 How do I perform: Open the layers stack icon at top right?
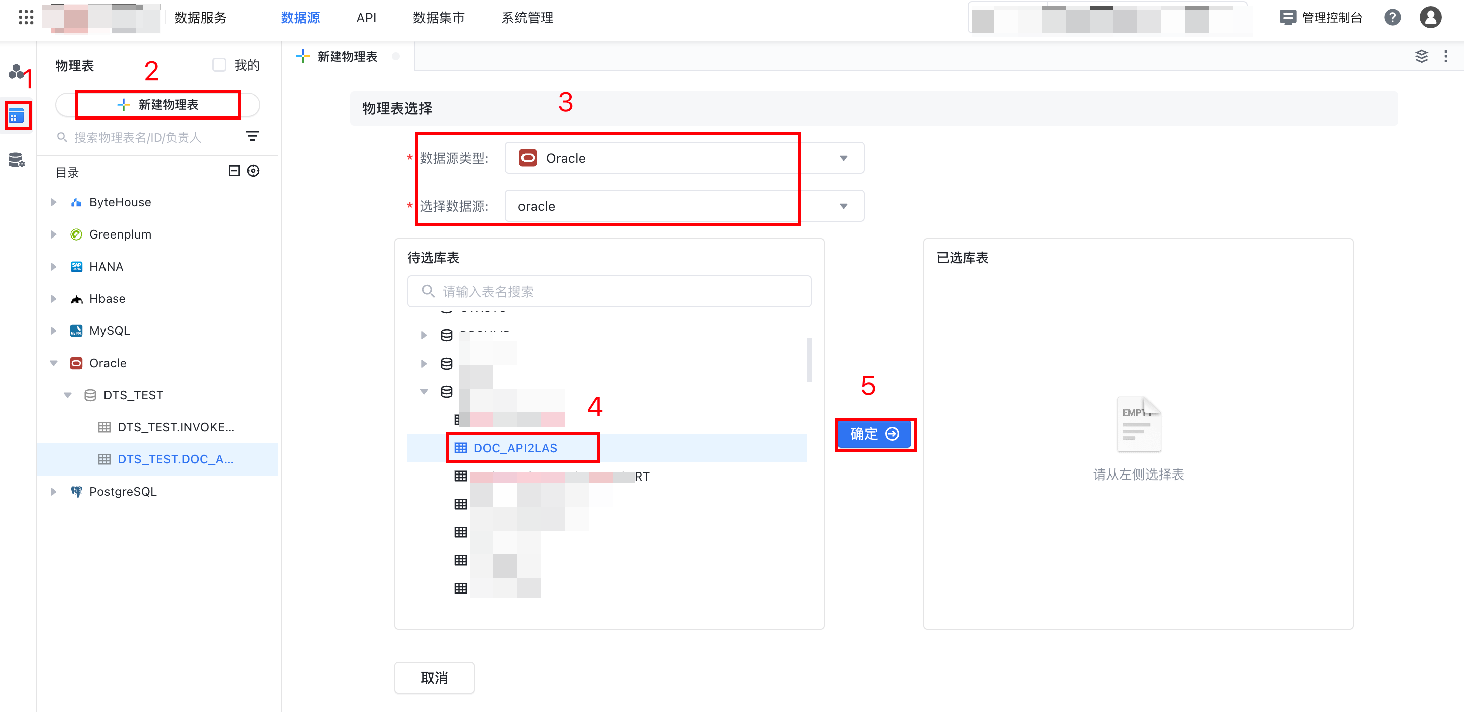[1421, 56]
